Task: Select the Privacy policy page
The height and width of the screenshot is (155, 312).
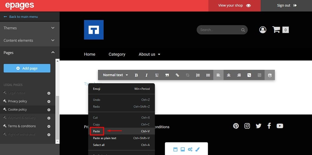Action: (17, 101)
